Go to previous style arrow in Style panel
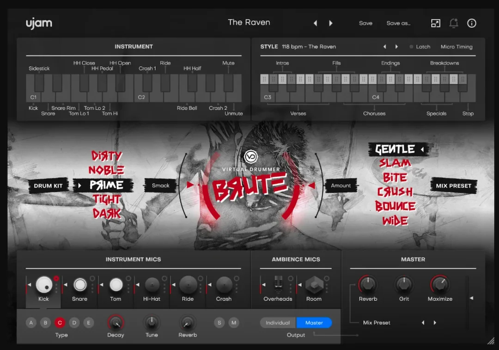The width and height of the screenshot is (499, 350). pyautogui.click(x=385, y=47)
